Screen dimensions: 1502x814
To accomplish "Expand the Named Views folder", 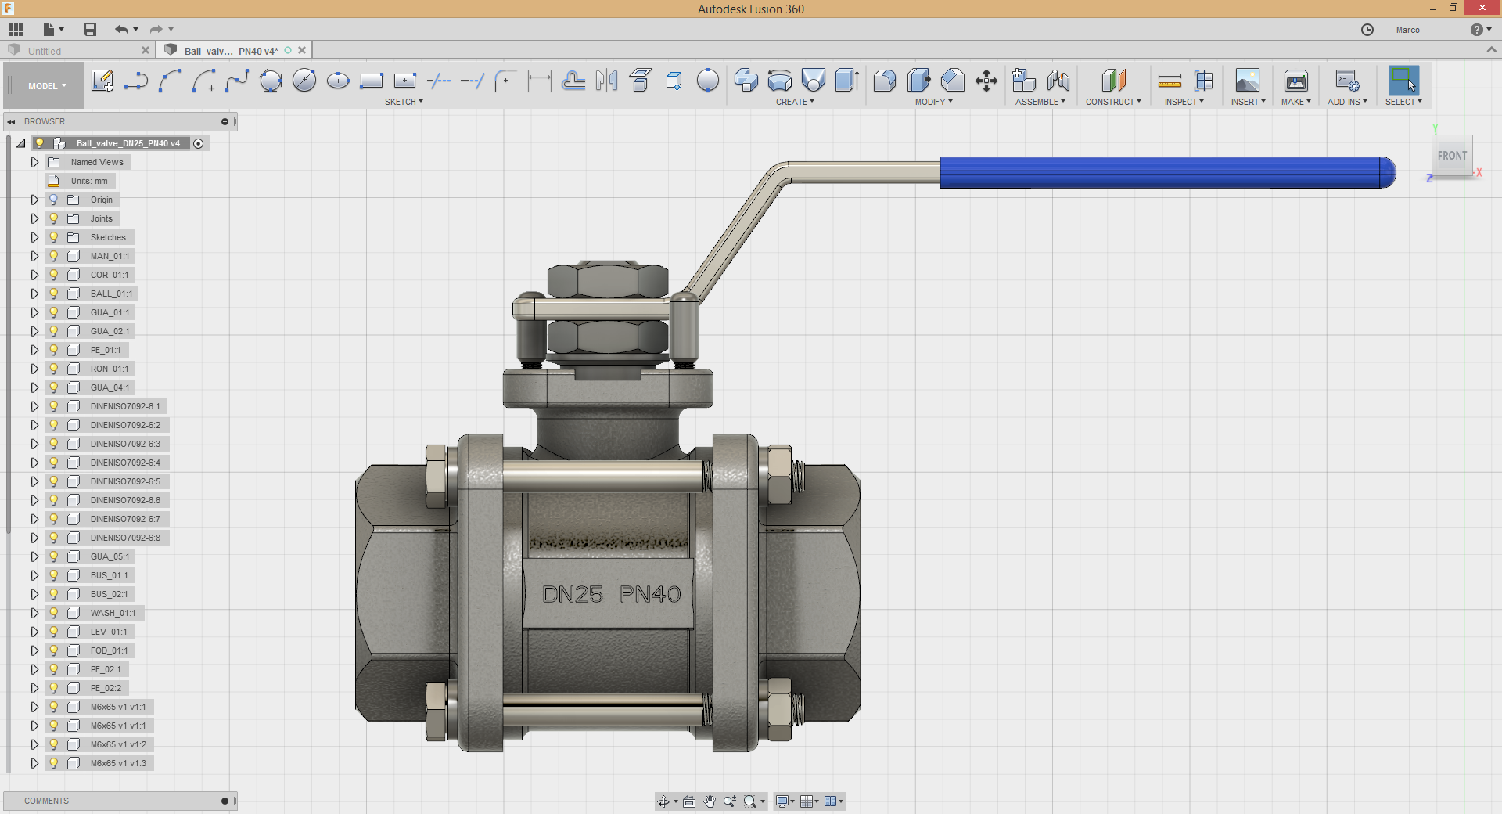I will (x=34, y=162).
